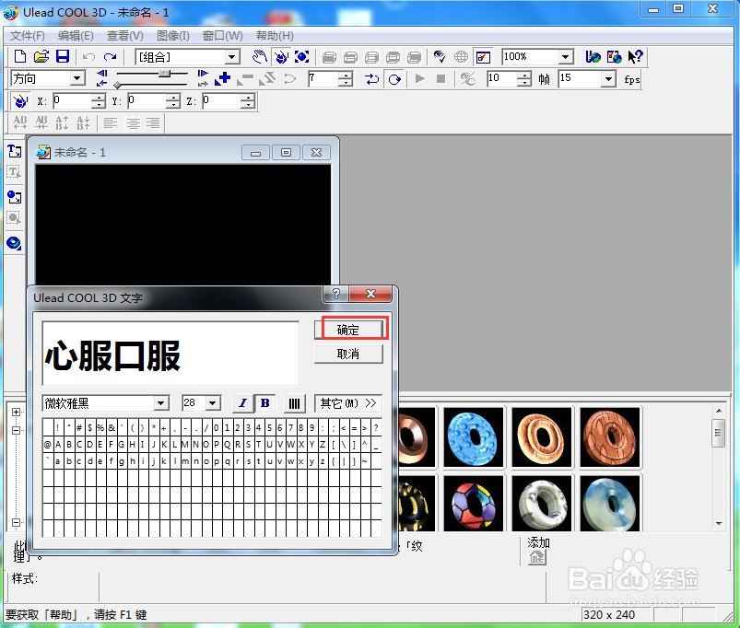Open the 方向 property dropdown
Screen dimensions: 740x628
76,78
